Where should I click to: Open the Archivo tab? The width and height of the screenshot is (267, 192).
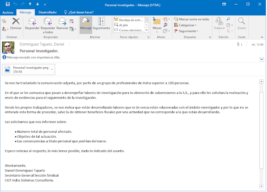click(x=8, y=13)
